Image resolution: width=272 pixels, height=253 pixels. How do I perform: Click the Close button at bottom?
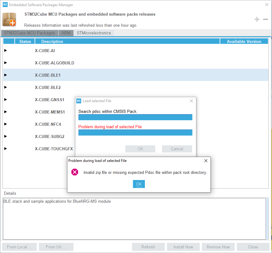tap(253, 247)
